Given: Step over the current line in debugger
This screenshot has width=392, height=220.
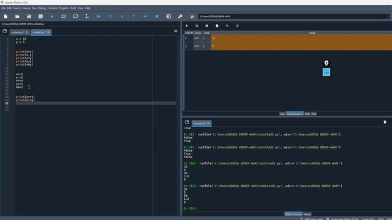Looking at the screenshot, I should (110, 16).
